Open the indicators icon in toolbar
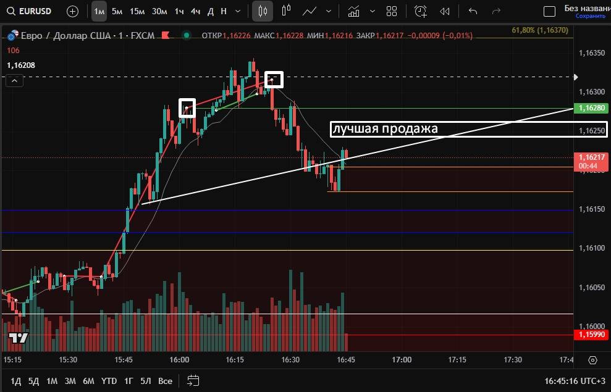611x392 pixels. pos(353,11)
